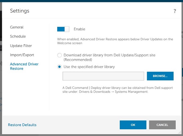Select the Update Filter tab
The image size is (183, 136).
[x=21, y=46]
